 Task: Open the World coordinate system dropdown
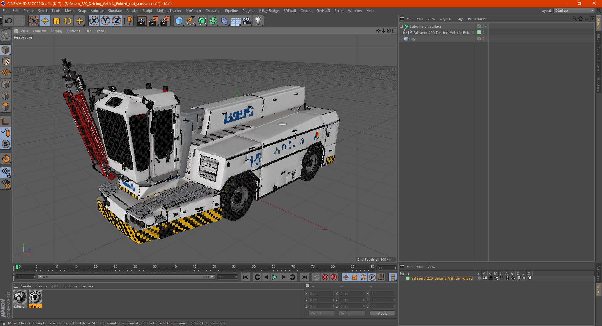pos(321,313)
